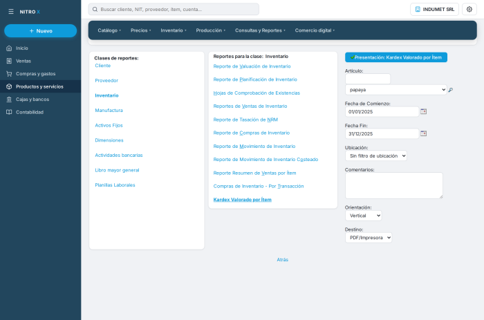484x320 pixels.
Task: Select the Cliente report class
Action: click(x=103, y=66)
